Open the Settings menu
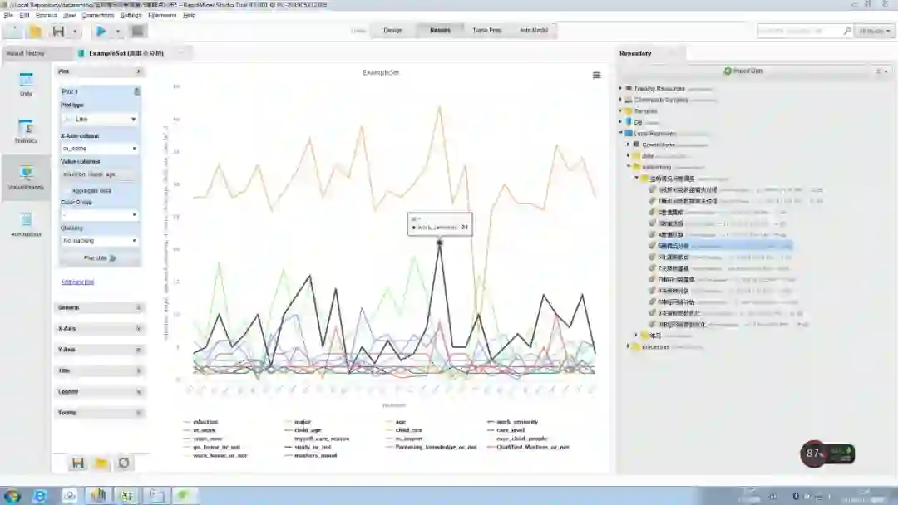898x505 pixels. (x=131, y=16)
